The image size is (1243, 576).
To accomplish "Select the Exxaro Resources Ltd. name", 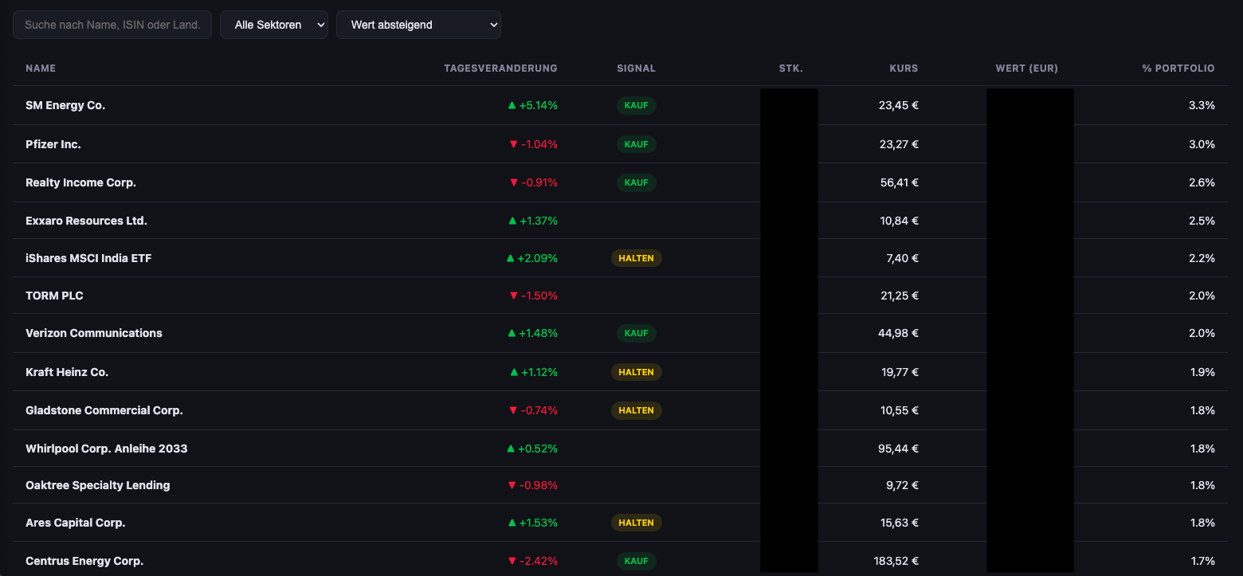I will pyautogui.click(x=86, y=221).
